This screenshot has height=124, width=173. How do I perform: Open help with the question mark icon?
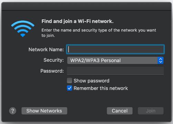click(13, 111)
